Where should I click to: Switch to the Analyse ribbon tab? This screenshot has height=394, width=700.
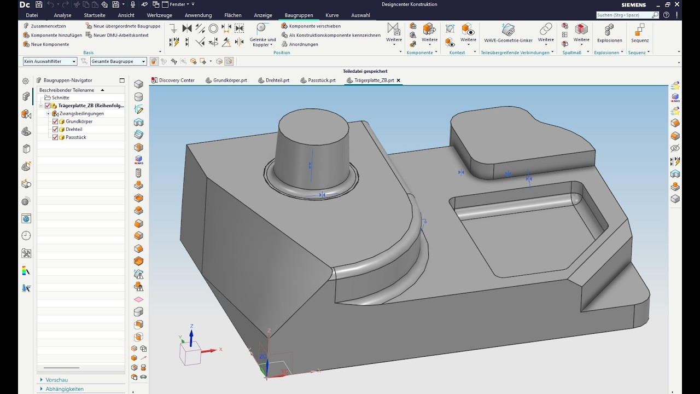[x=63, y=15]
